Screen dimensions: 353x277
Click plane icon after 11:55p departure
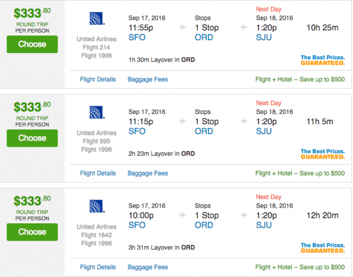coord(182,28)
